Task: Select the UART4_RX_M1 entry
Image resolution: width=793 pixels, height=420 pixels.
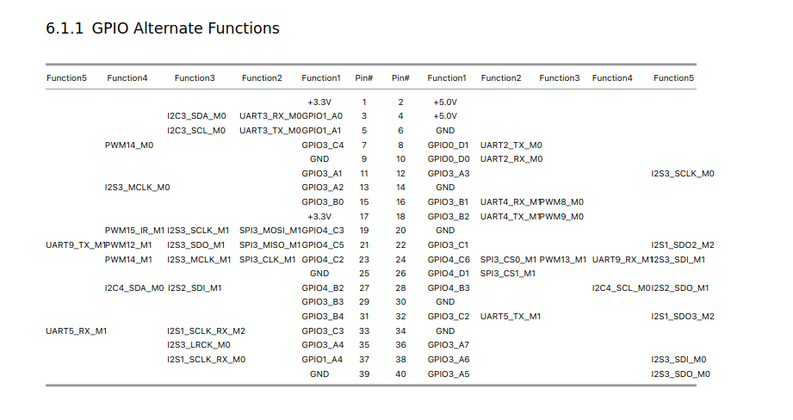Action: pyautogui.click(x=511, y=201)
